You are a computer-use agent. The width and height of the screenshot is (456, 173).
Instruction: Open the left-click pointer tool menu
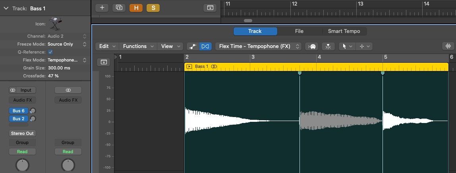pos(347,46)
